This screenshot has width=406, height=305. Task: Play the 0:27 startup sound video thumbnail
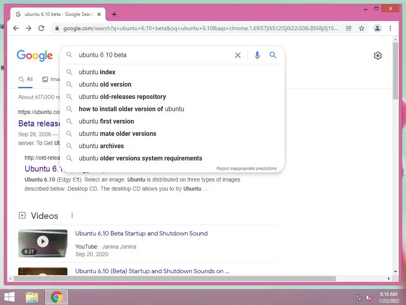[x=43, y=243]
